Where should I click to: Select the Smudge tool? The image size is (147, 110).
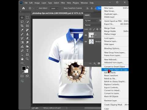click(27, 42)
